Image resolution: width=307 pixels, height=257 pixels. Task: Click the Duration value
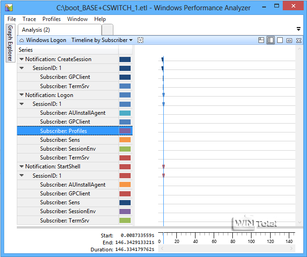pyautogui.click(x=135, y=250)
